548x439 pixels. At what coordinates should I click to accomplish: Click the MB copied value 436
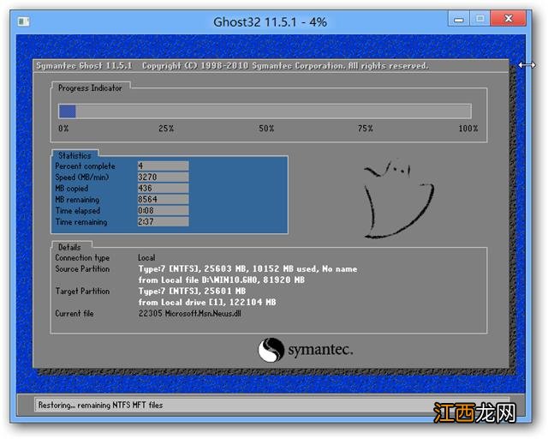(x=164, y=188)
